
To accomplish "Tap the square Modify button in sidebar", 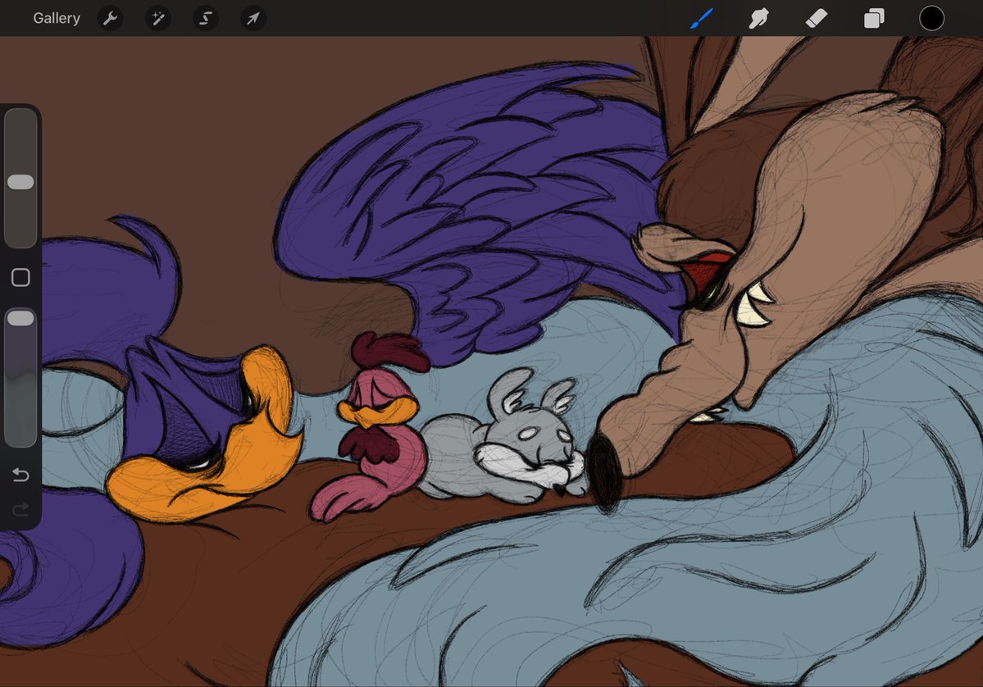I will pyautogui.click(x=20, y=277).
